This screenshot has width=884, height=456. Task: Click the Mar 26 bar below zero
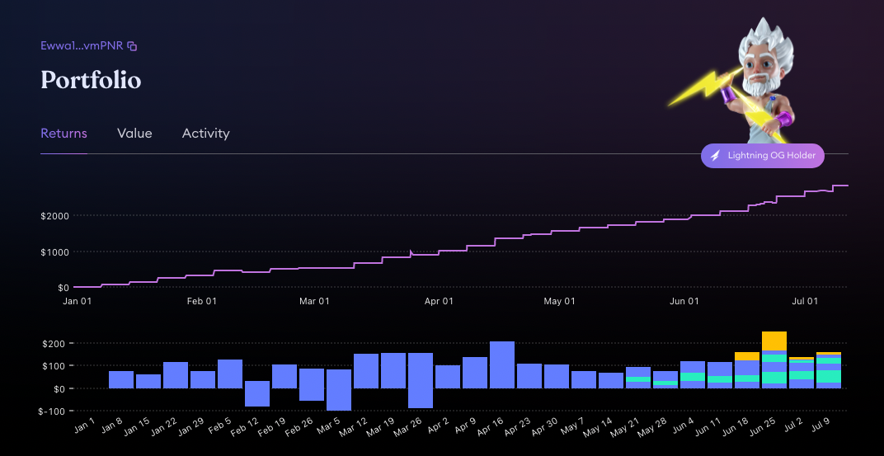pos(421,398)
